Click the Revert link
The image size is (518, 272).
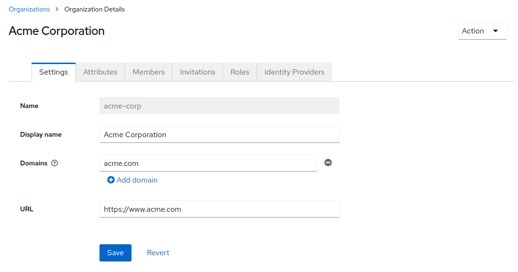(158, 253)
